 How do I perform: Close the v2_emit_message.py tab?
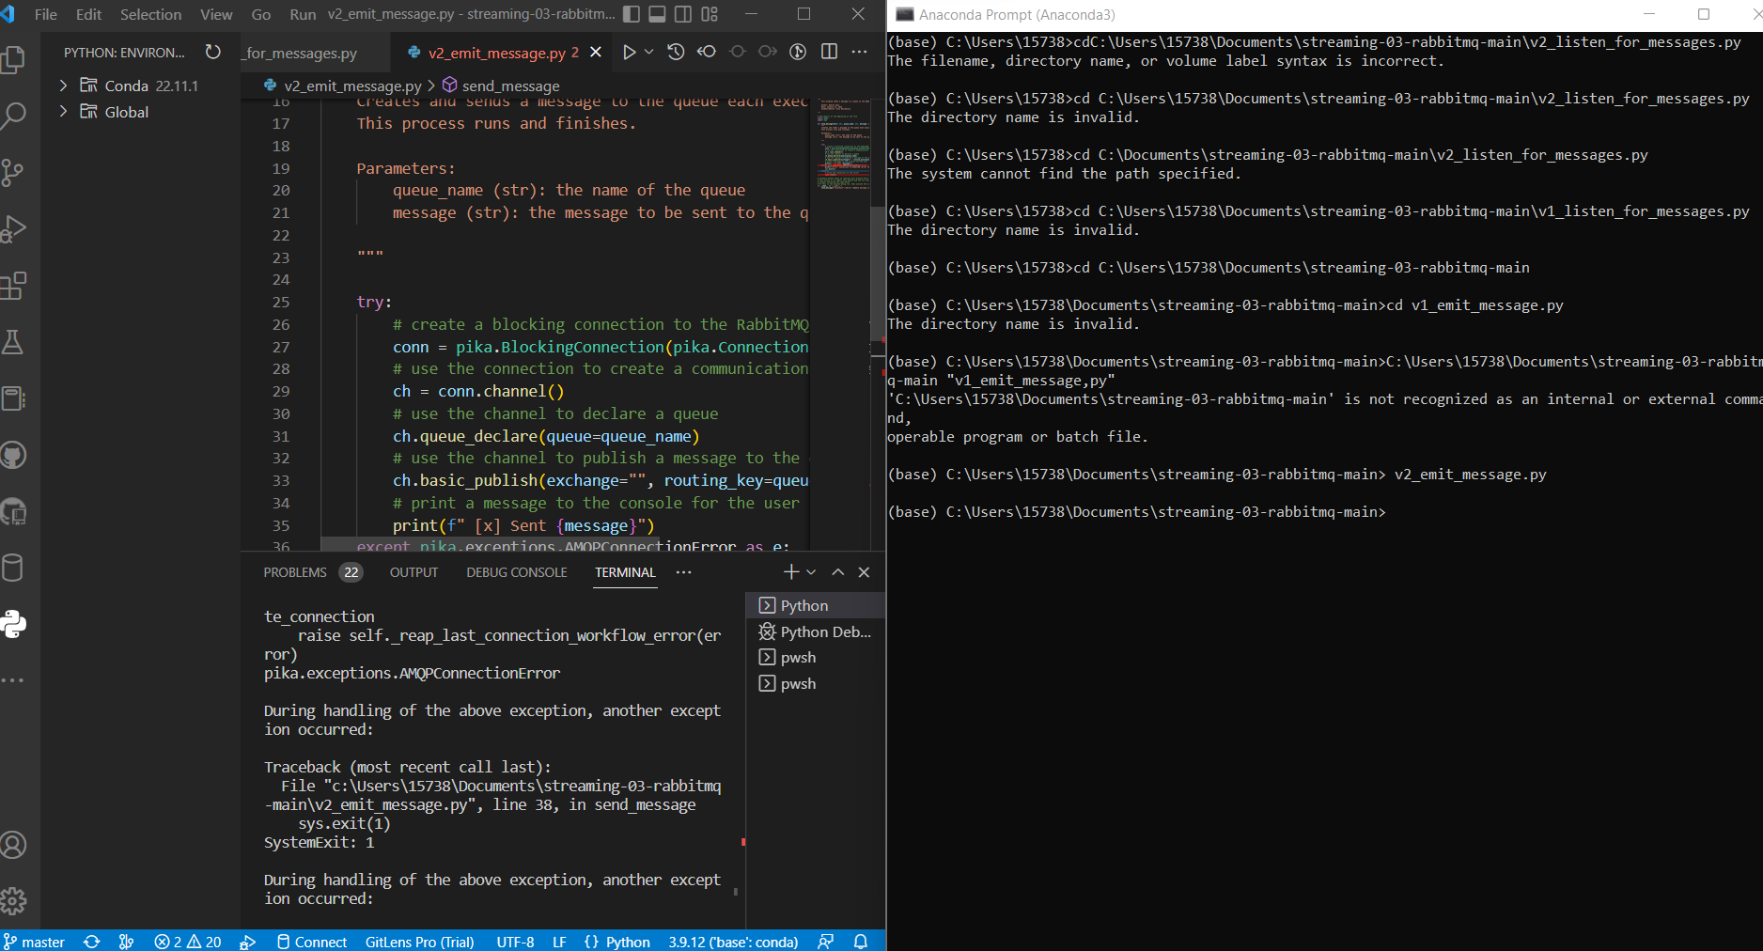tap(596, 53)
